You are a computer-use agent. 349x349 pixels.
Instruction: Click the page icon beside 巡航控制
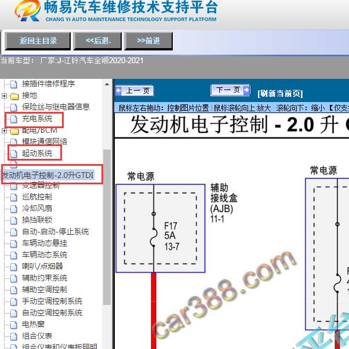click(14, 197)
